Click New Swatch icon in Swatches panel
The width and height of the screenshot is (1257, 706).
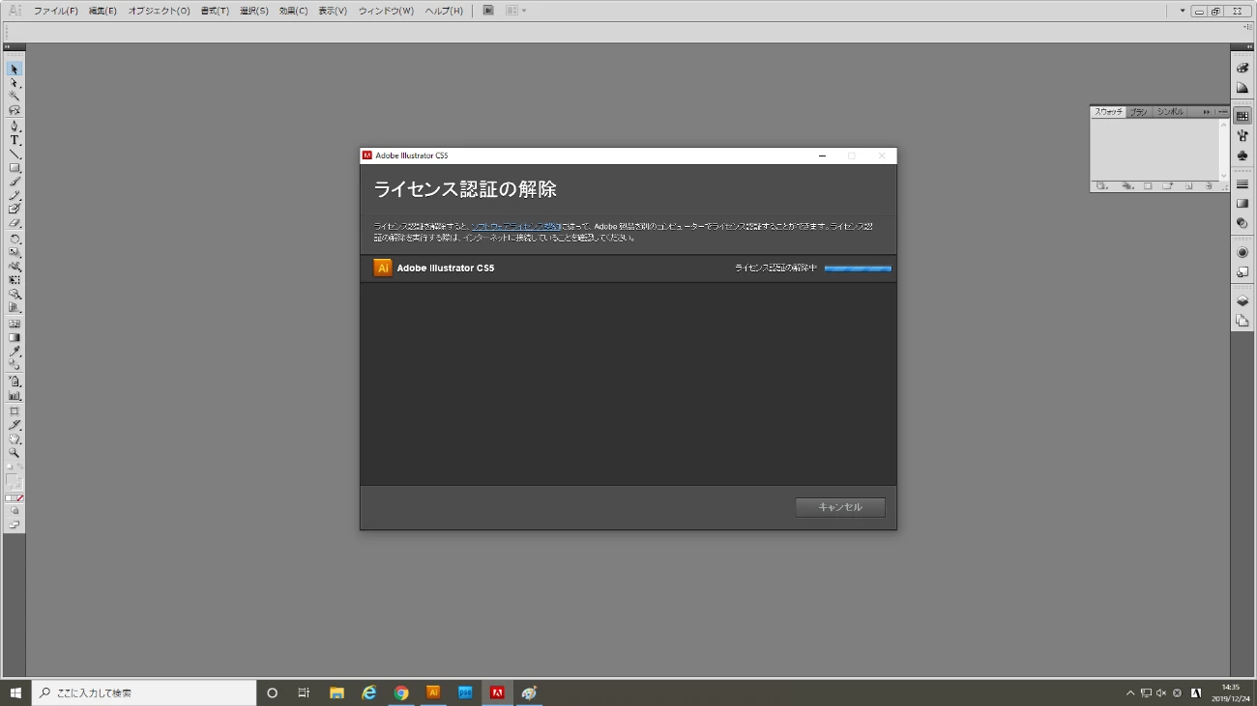click(x=1189, y=185)
